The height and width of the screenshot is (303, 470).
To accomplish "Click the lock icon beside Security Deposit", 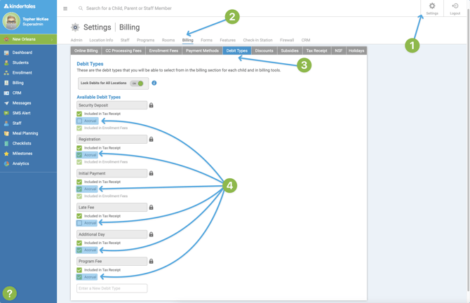I will coord(151,105).
